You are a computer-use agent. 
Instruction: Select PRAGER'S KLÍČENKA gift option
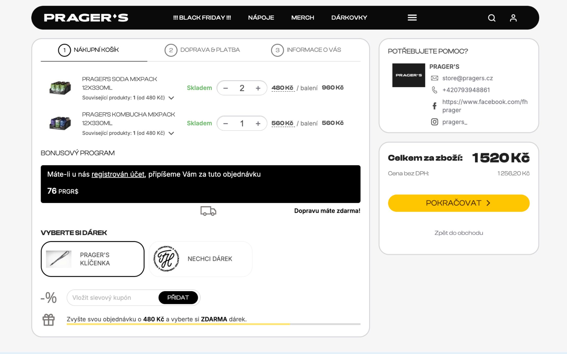(x=93, y=259)
